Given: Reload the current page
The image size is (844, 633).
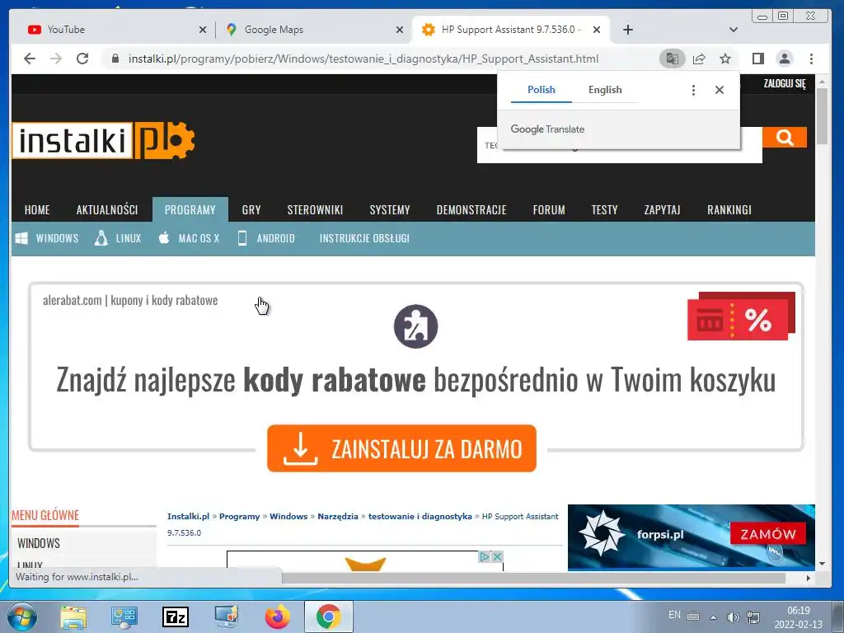Looking at the screenshot, I should click(x=82, y=59).
